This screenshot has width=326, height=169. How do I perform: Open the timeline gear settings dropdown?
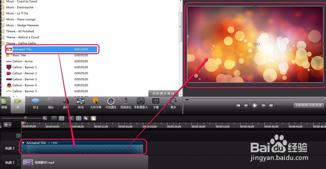coord(7,125)
